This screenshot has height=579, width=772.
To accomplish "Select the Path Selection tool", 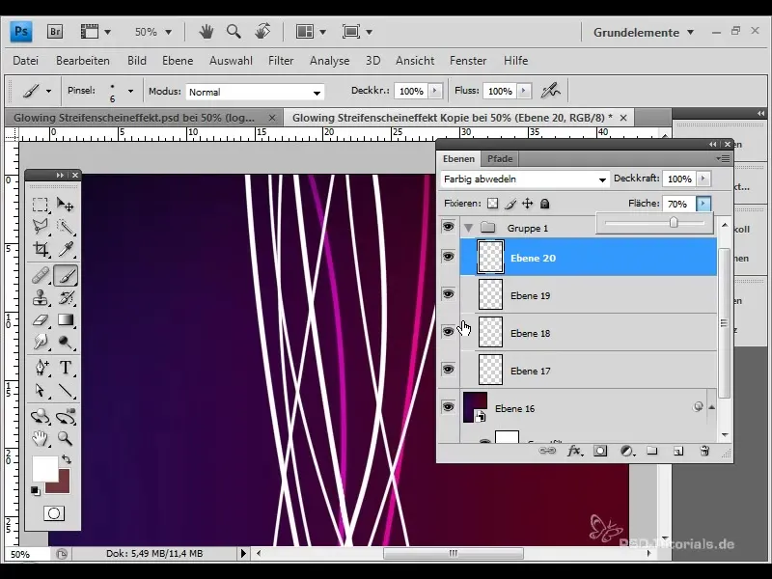I will 41,391.
